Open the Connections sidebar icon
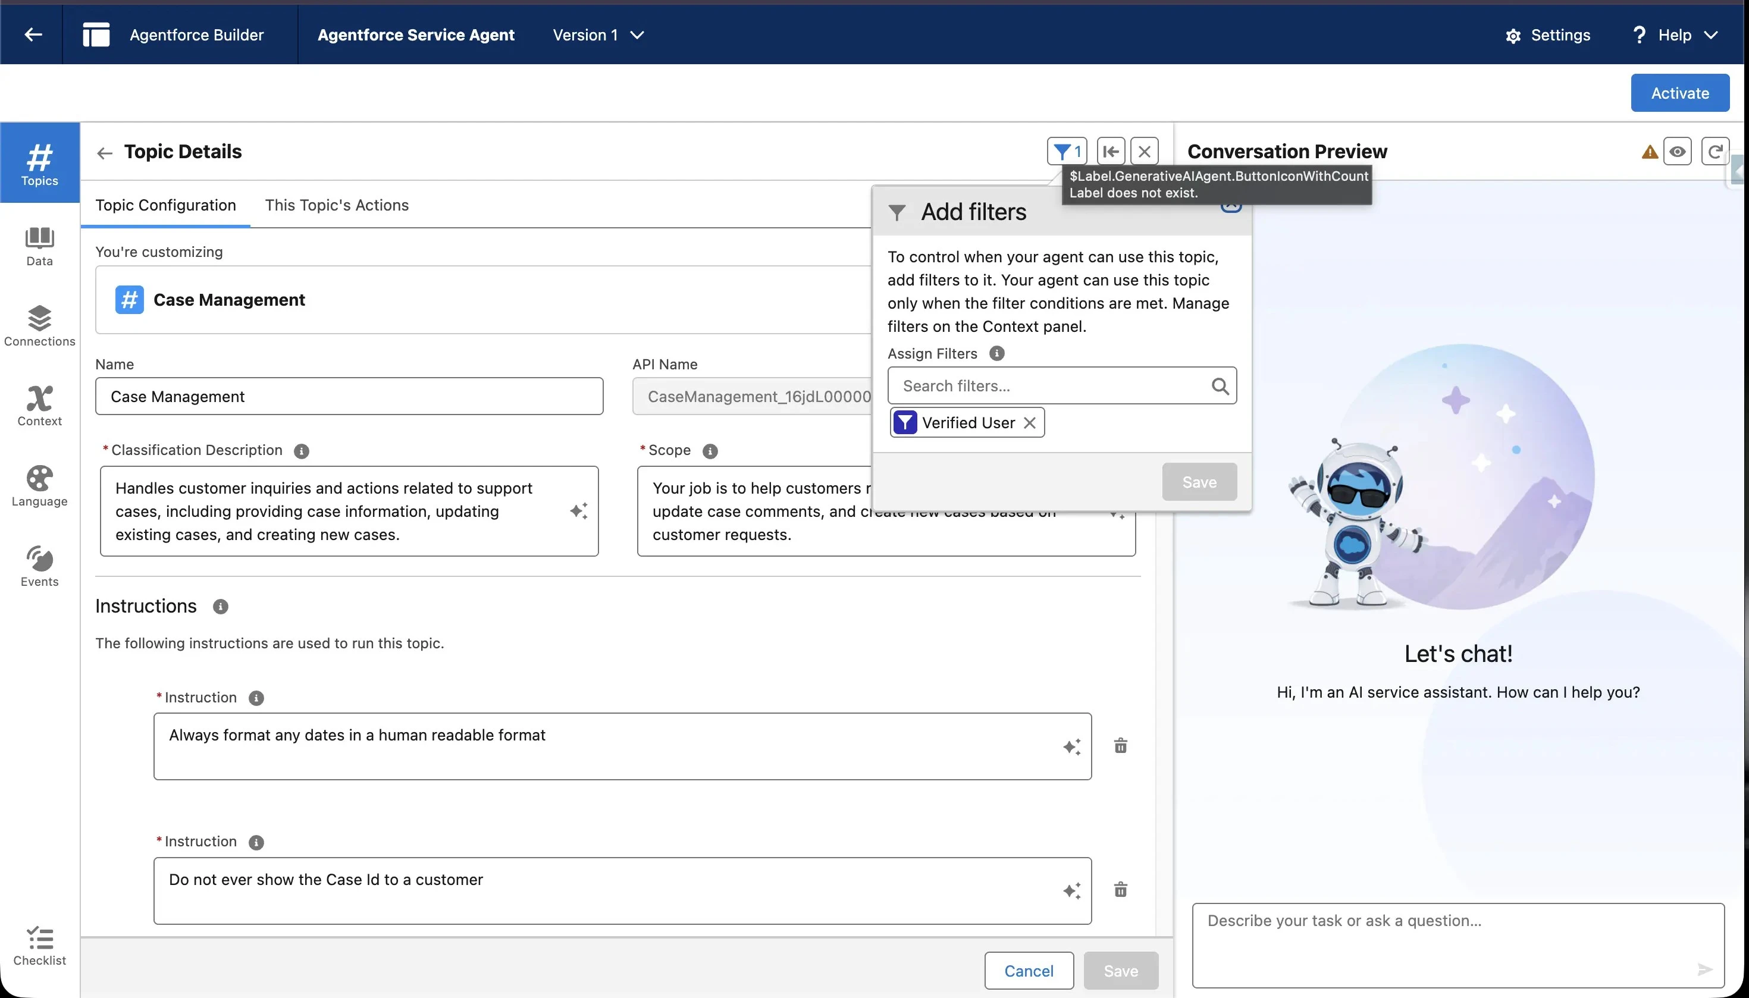 coord(39,327)
